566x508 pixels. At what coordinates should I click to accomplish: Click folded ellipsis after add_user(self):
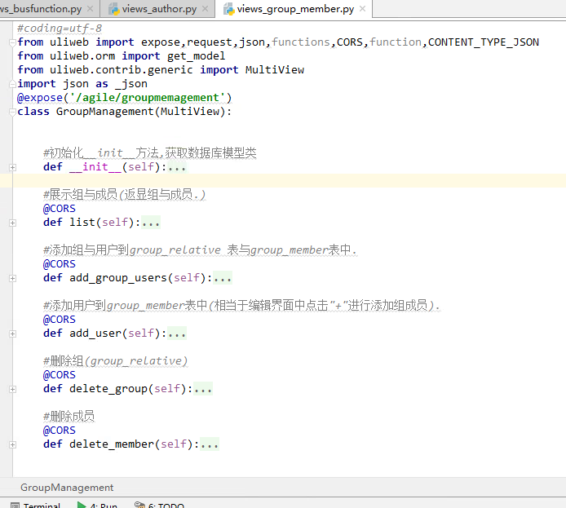coord(177,333)
